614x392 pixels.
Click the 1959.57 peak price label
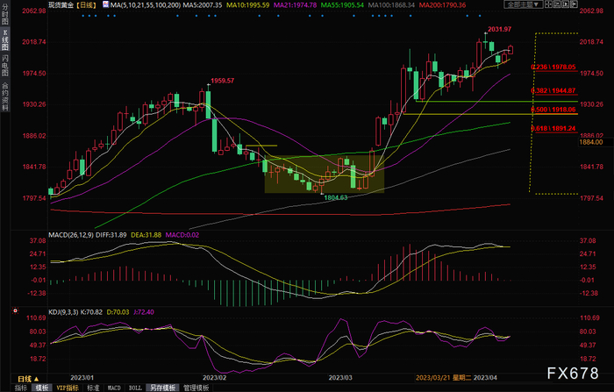(x=223, y=81)
